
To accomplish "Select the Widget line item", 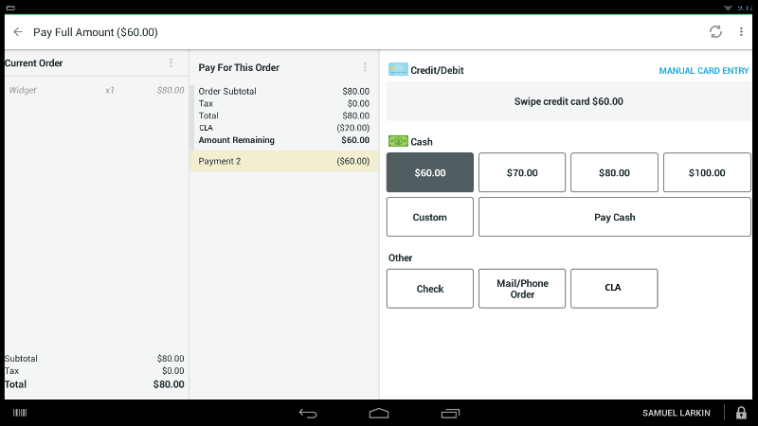I will (x=97, y=90).
